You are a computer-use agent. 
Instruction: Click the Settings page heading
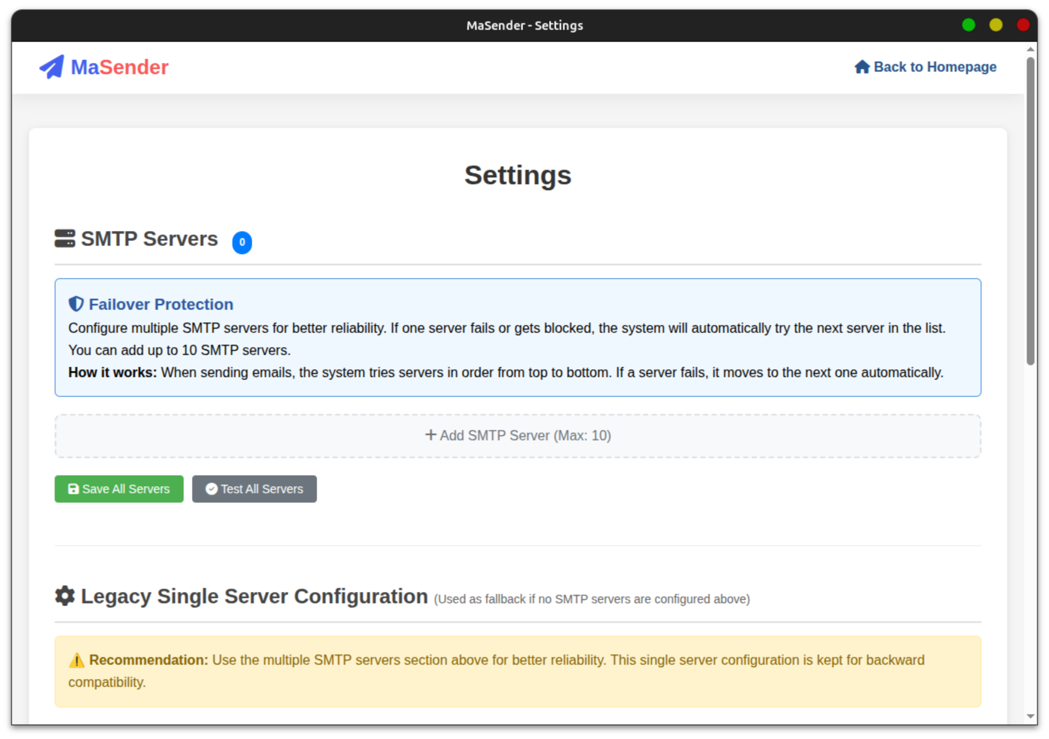518,175
